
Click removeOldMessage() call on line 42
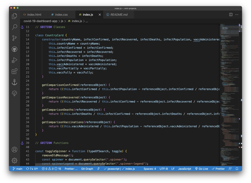pos(58,155)
